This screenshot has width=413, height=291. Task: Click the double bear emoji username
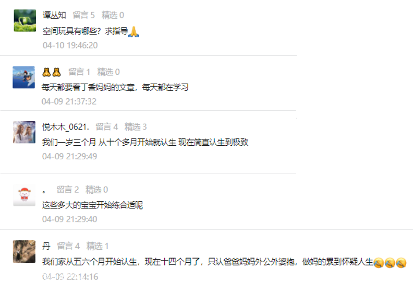click(51, 72)
